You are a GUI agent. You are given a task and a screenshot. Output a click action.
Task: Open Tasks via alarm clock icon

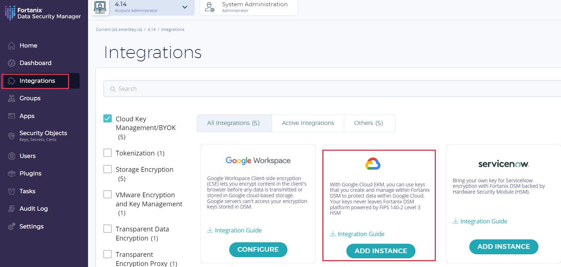[12, 191]
